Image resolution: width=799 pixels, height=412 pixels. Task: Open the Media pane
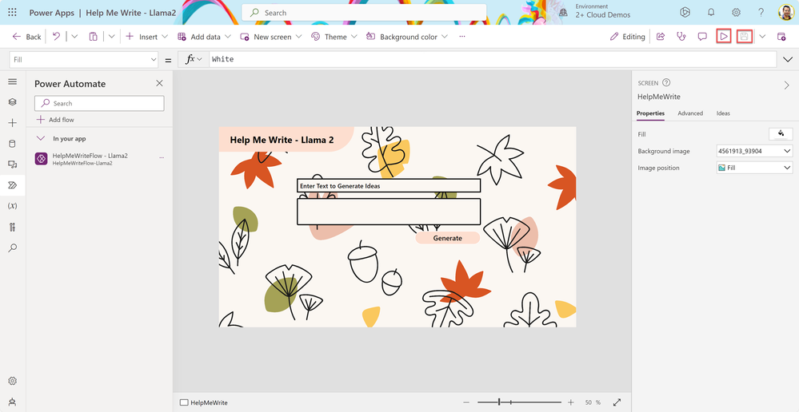click(13, 164)
